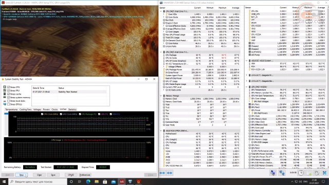
Task: Expand Core Usages row in HWiNFO
Action: pos(164,32)
